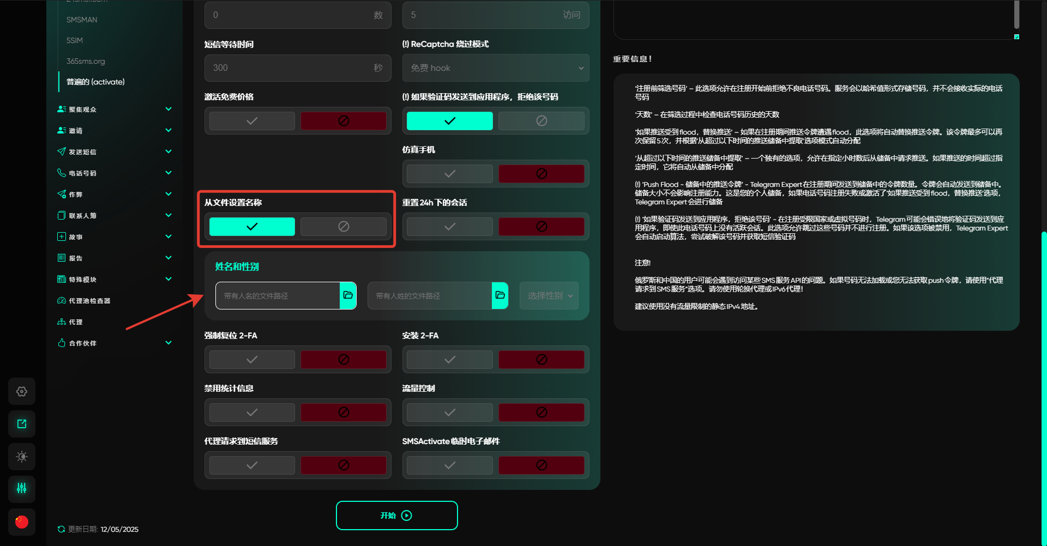The image size is (1047, 546).
Task: Click the 短信等待时间 input showing 300
Action: pos(289,68)
